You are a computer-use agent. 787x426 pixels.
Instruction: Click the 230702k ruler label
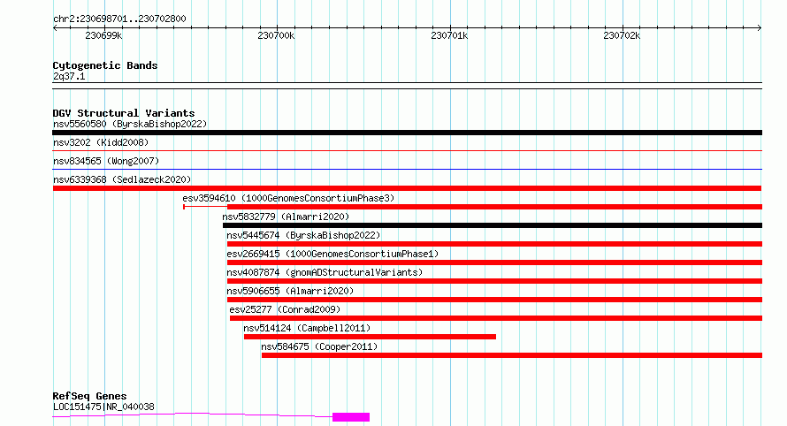point(622,36)
